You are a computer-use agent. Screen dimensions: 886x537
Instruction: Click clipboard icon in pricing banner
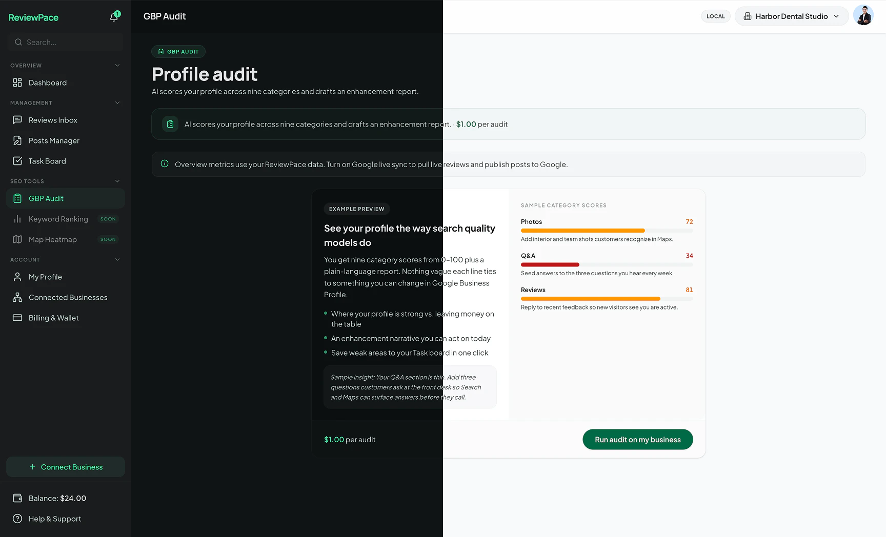(170, 124)
